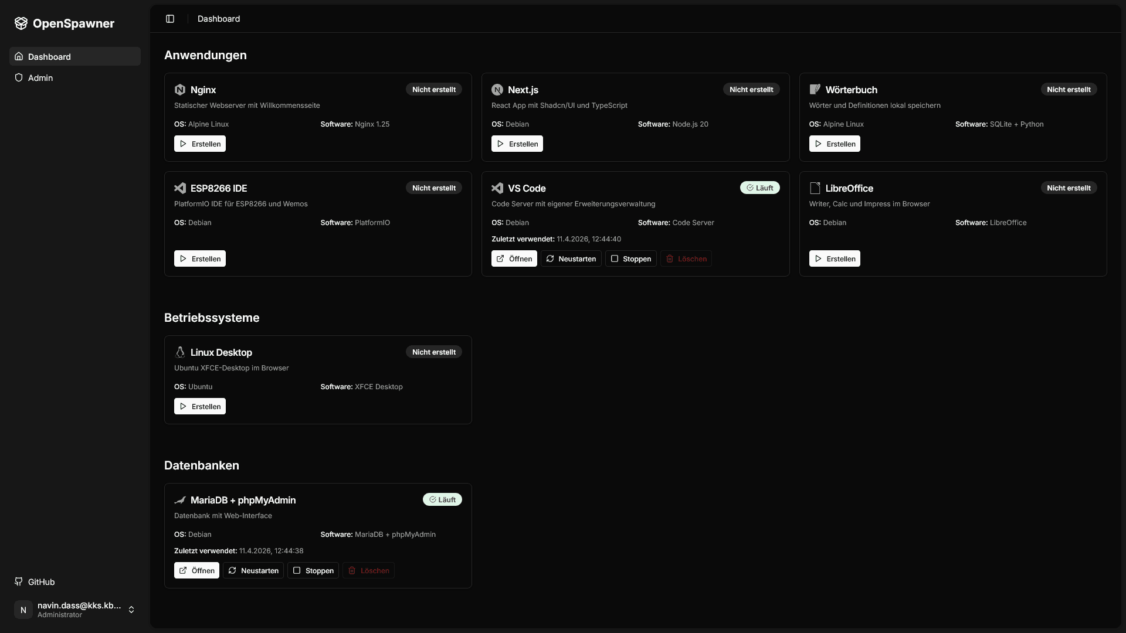Create the Next.js application
The height and width of the screenshot is (633, 1126).
[517, 144]
